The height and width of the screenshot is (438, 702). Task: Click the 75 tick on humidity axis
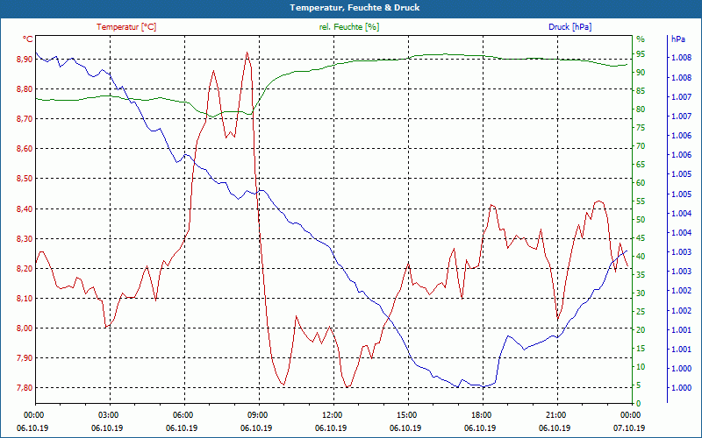pyautogui.click(x=641, y=128)
